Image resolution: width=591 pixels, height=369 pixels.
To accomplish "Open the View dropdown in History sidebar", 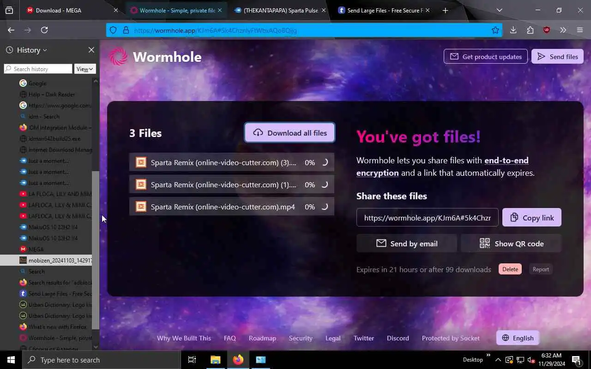I will pyautogui.click(x=85, y=69).
